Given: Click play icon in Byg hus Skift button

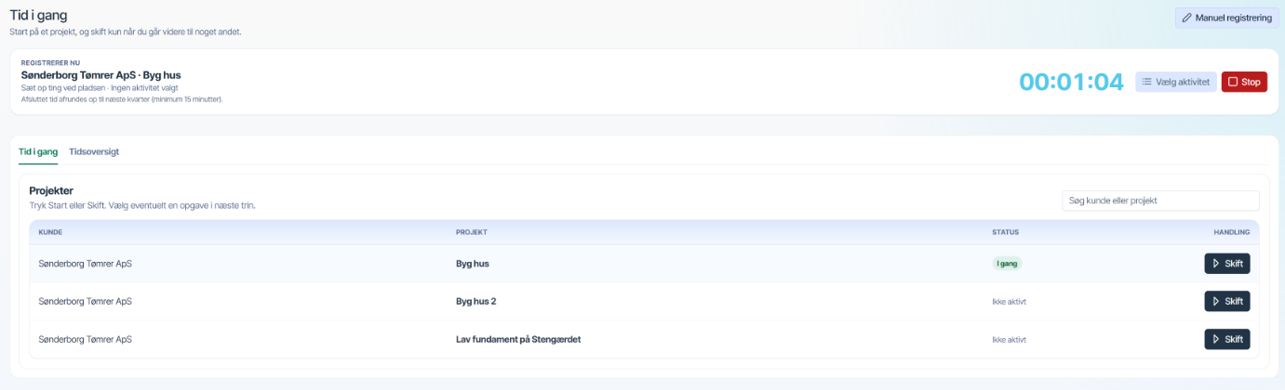Looking at the screenshot, I should 1216,264.
